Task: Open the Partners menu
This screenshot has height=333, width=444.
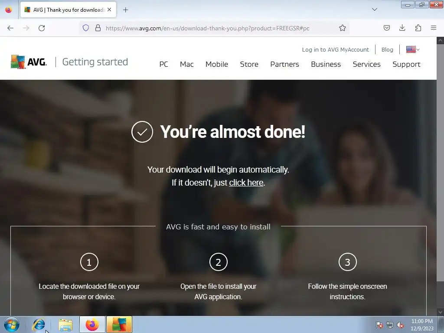Action: (284, 64)
